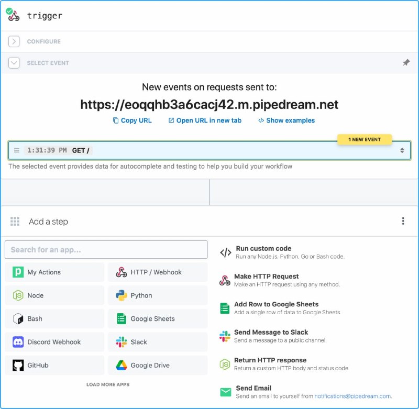Click Open URL in new tab link
This screenshot has width=419, height=409.
tap(205, 120)
